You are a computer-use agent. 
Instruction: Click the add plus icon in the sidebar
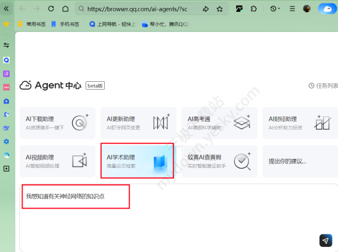(6, 169)
